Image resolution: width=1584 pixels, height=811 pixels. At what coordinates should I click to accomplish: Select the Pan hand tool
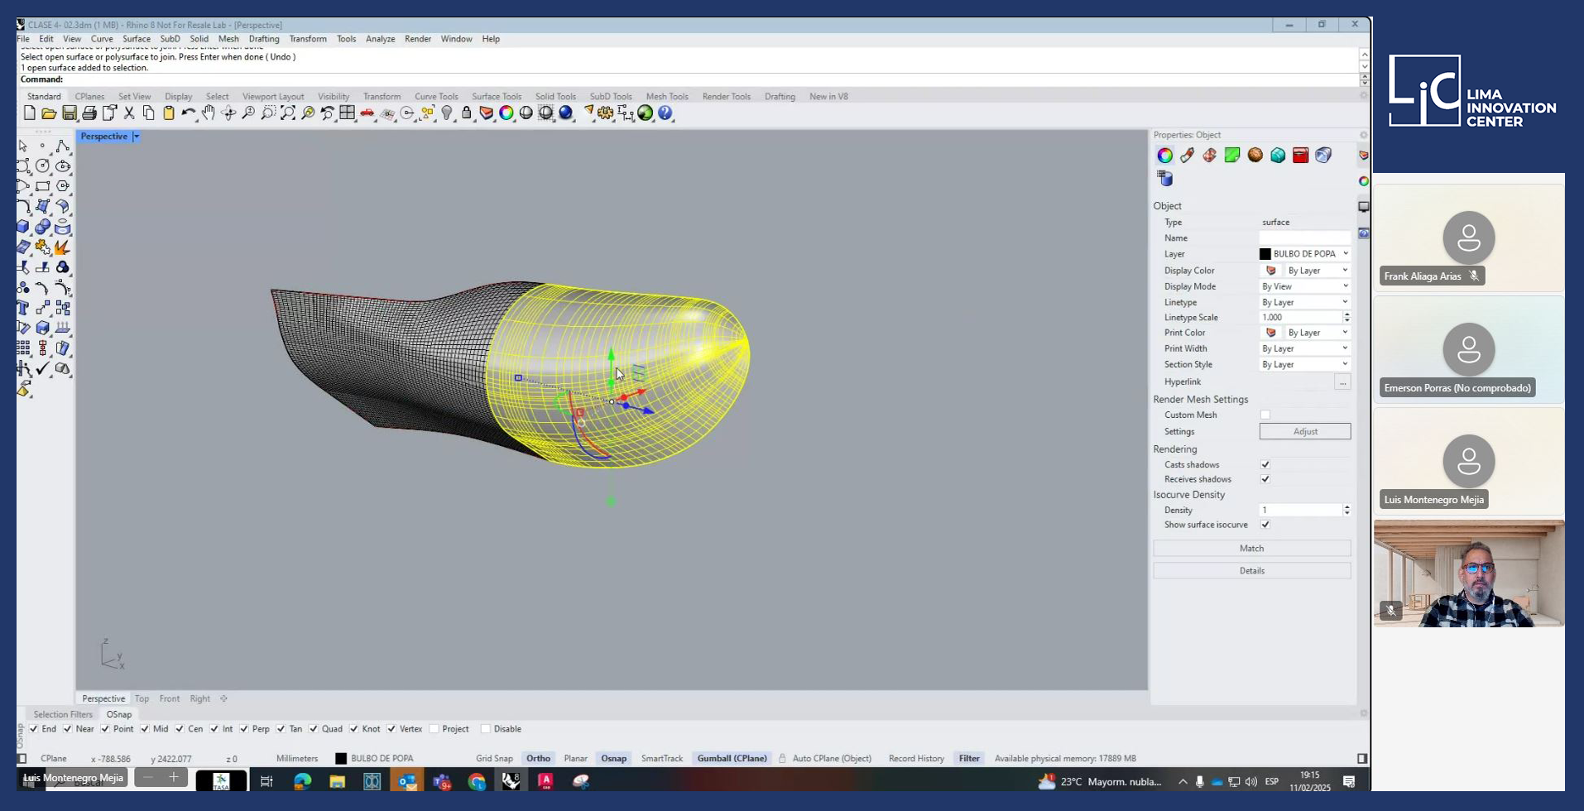click(209, 113)
